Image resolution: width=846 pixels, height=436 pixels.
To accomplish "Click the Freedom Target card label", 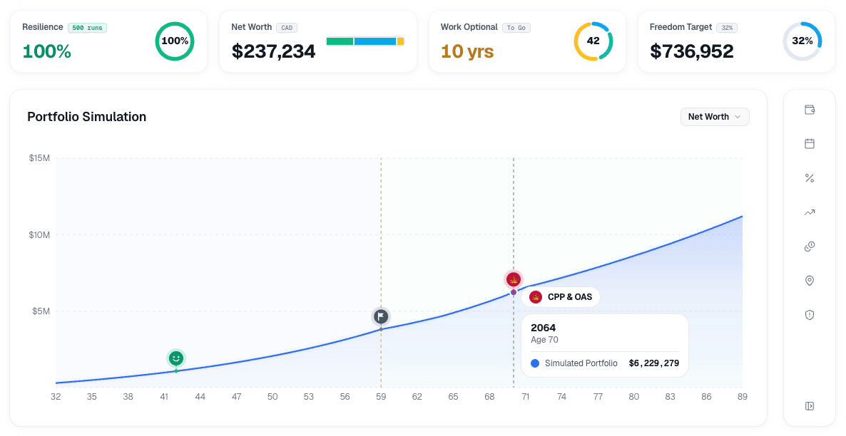I will (681, 27).
